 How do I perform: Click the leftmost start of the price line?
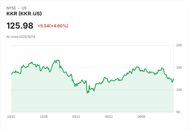(x=11, y=74)
